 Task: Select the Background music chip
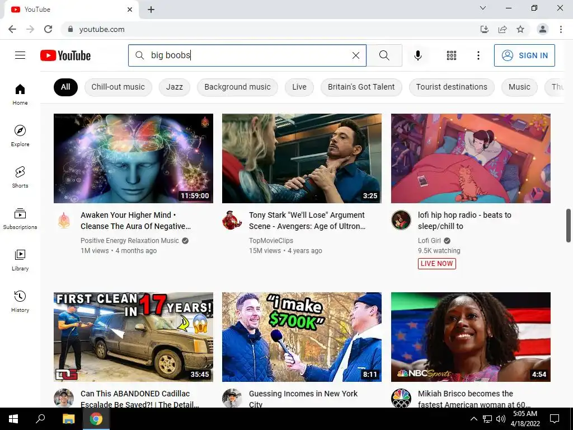(237, 87)
